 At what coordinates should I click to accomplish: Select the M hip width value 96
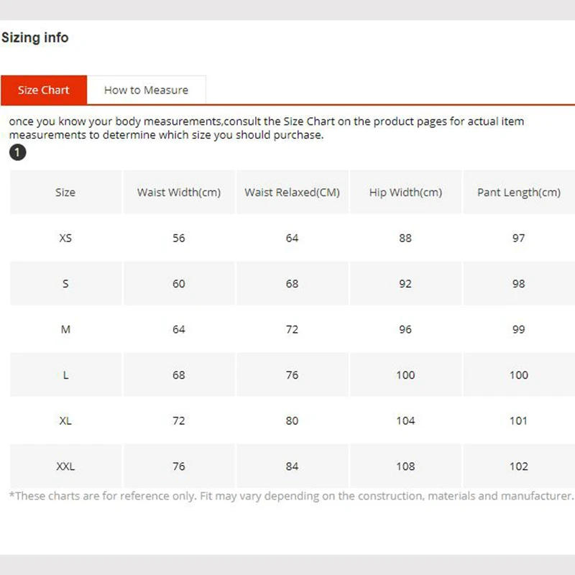tap(405, 329)
